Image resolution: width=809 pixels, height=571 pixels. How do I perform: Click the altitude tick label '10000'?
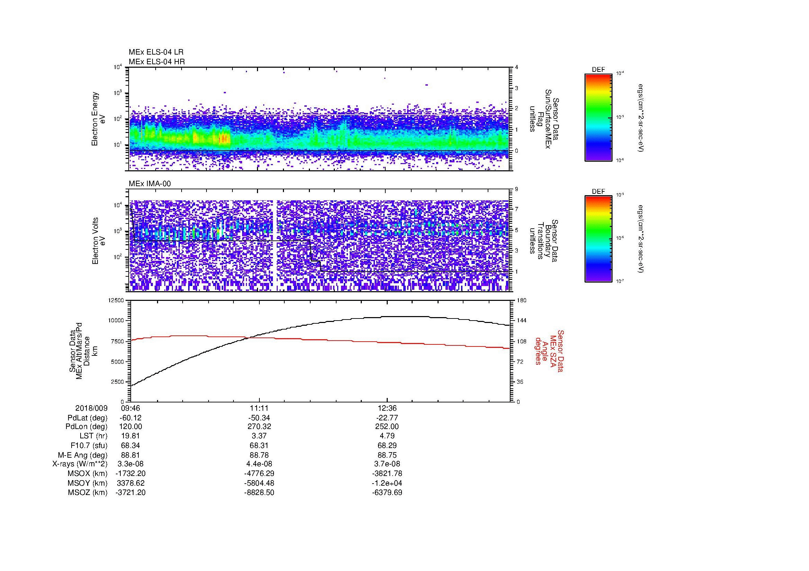(x=117, y=321)
